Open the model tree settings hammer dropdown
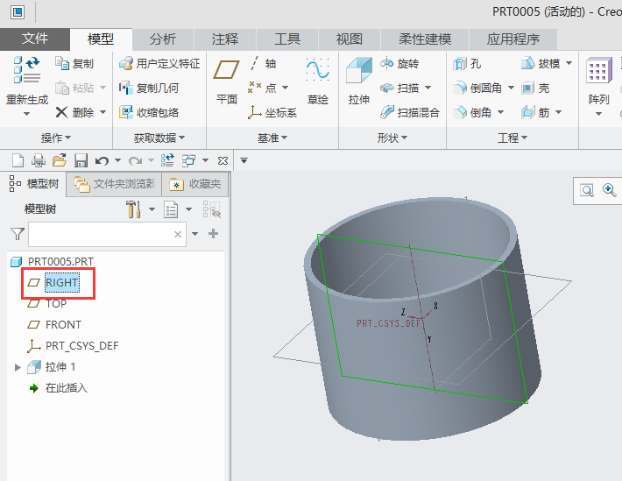This screenshot has height=481, width=622. pyautogui.click(x=151, y=209)
